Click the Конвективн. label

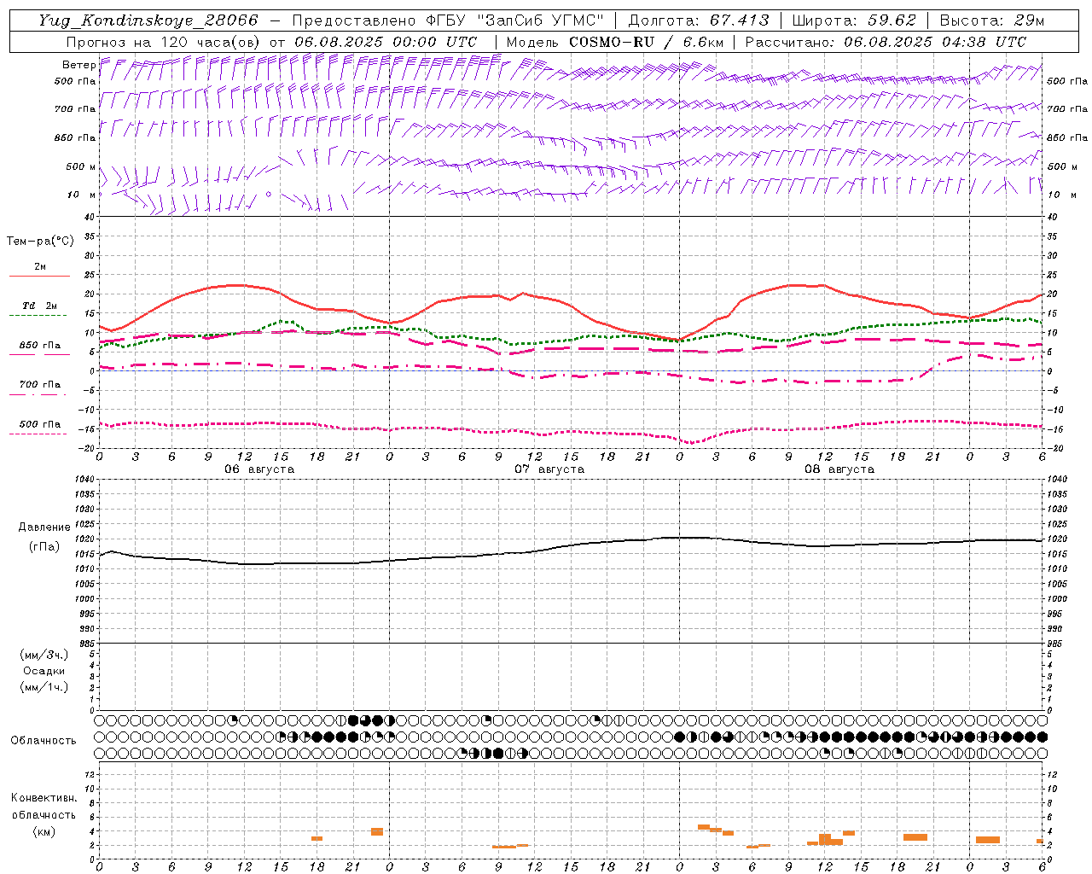pyautogui.click(x=44, y=798)
